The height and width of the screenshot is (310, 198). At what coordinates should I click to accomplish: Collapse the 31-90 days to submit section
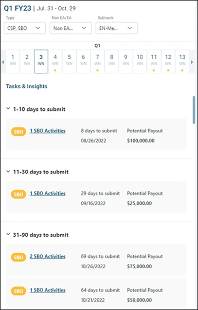click(x=8, y=234)
